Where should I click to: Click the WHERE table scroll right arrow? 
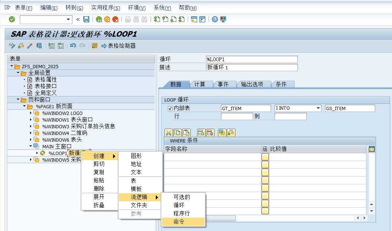coord(364,218)
